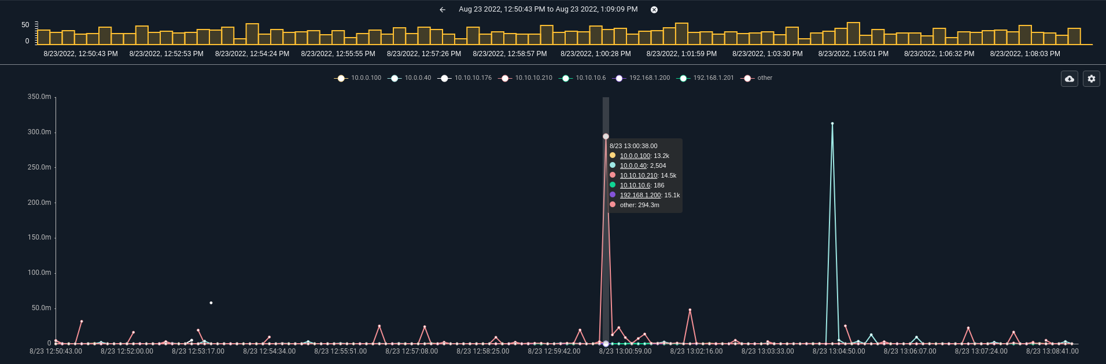The height and width of the screenshot is (364, 1106).
Task: Toggle legend series other
Action: coord(757,78)
